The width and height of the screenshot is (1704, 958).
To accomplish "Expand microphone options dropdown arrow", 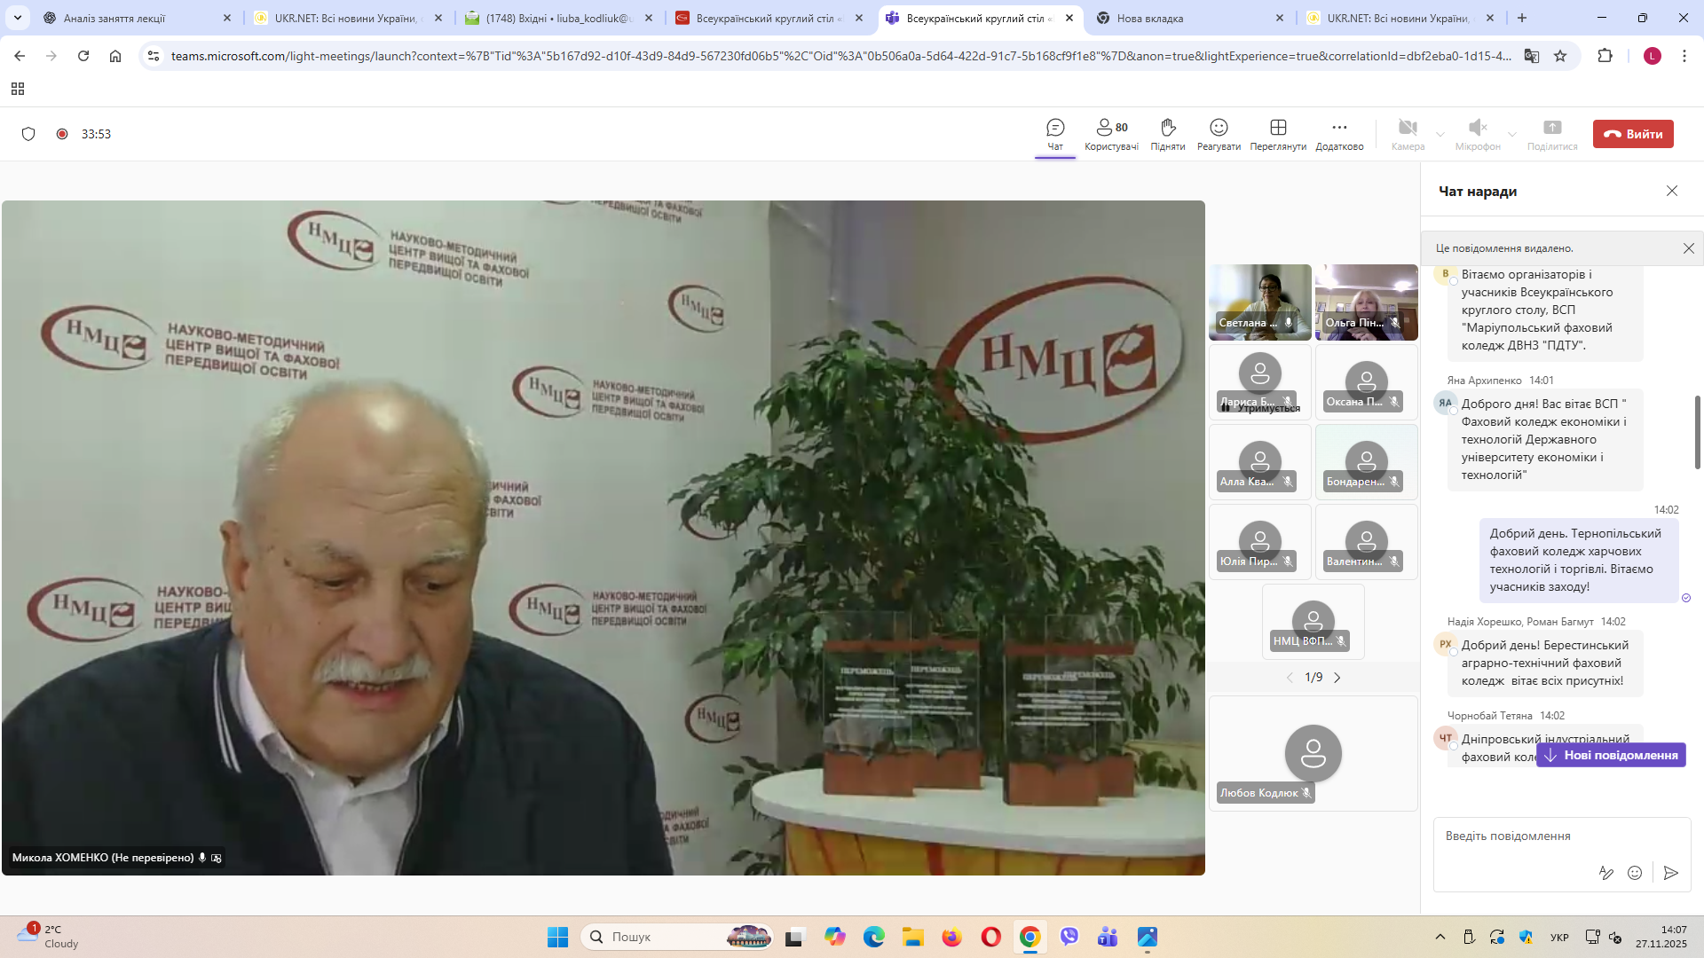I will pos(1512,135).
